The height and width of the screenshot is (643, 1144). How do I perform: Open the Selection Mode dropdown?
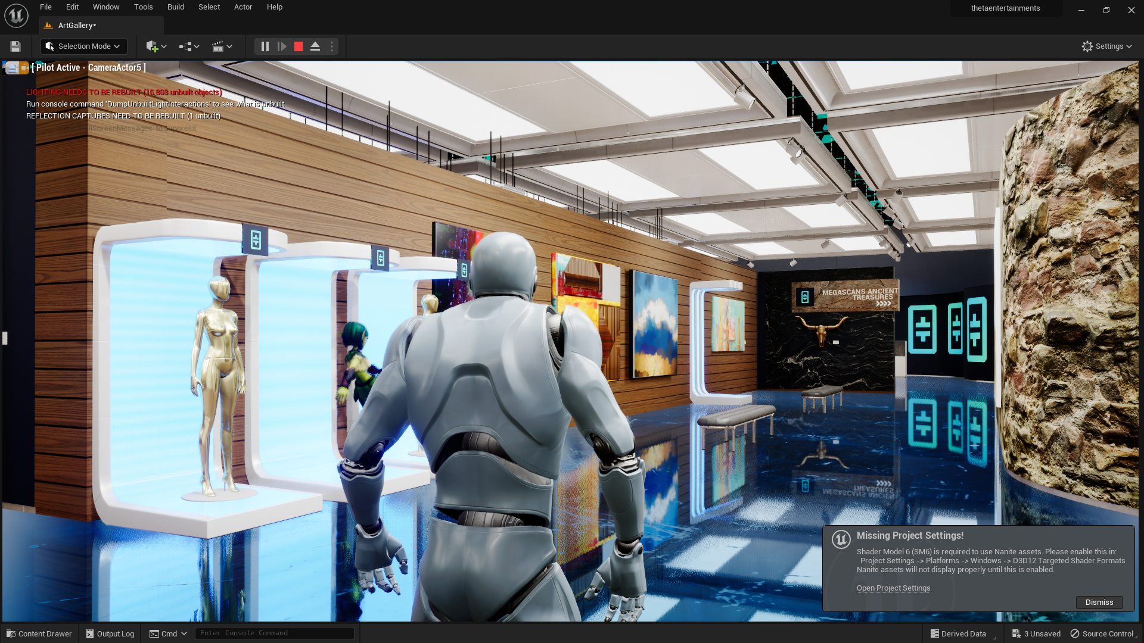pyautogui.click(x=83, y=46)
